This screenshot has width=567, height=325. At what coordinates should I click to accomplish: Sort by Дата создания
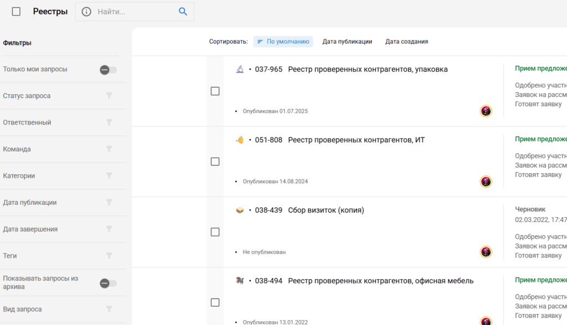click(x=406, y=42)
